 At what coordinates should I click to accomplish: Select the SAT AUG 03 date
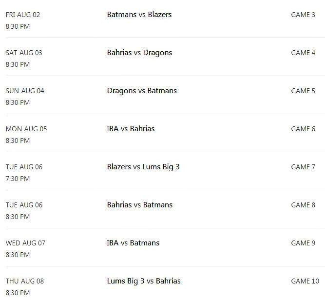[24, 53]
